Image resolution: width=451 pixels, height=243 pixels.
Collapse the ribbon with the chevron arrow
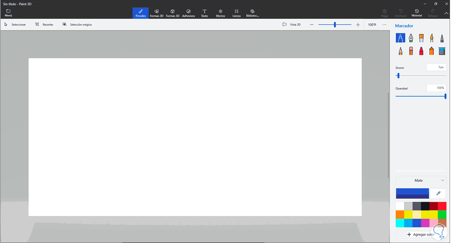tap(446, 13)
